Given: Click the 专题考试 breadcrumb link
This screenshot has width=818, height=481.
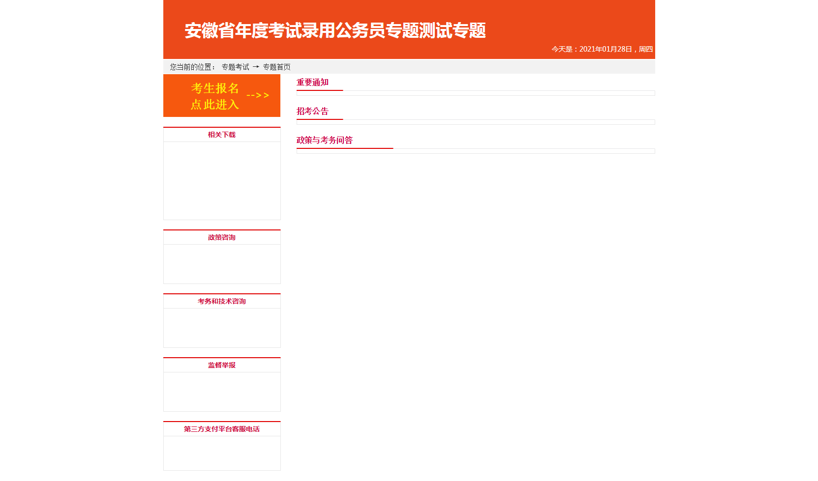Looking at the screenshot, I should pyautogui.click(x=235, y=67).
